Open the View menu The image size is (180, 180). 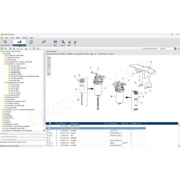click(7, 38)
